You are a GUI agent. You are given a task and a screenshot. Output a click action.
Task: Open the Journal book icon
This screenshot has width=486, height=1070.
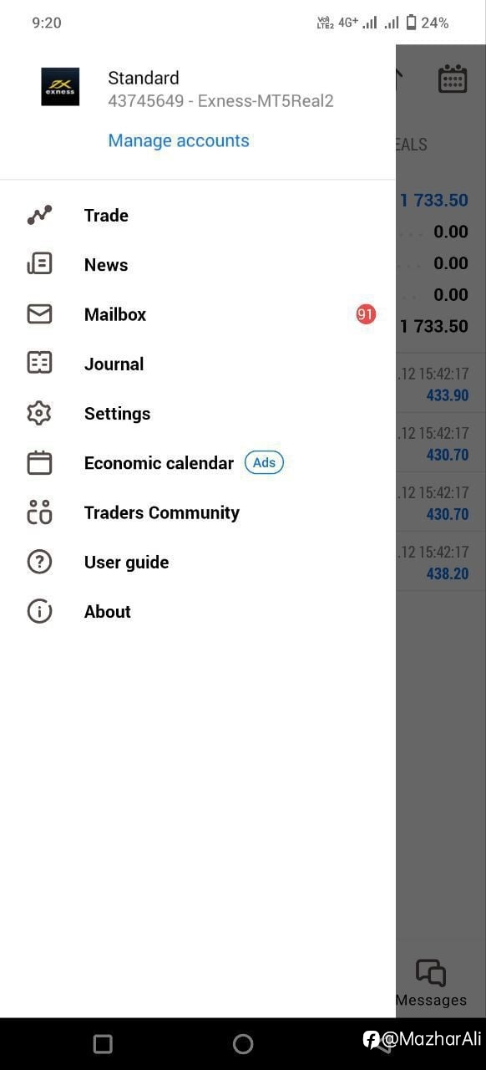point(39,363)
